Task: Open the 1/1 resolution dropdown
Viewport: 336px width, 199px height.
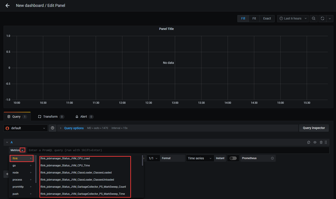Action: click(x=153, y=158)
